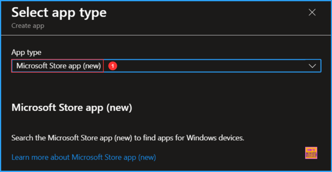Click the 'Search the Microsoft Store app' description

pos(128,138)
